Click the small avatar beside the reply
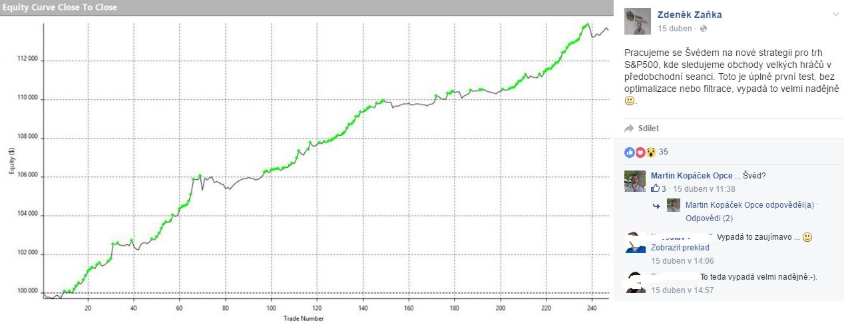844x323 pixels. [674, 205]
